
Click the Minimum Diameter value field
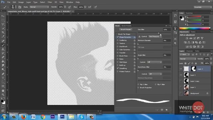(x=167, y=41)
